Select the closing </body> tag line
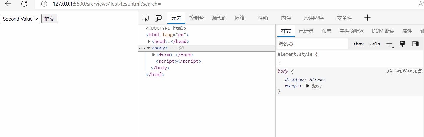 click(160, 68)
